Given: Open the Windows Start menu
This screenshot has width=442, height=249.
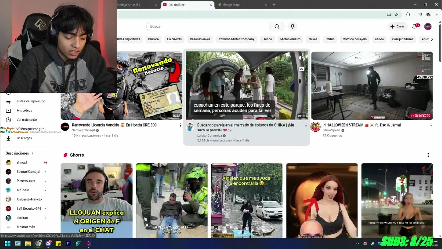Looking at the screenshot, I should pyautogui.click(x=7, y=243).
